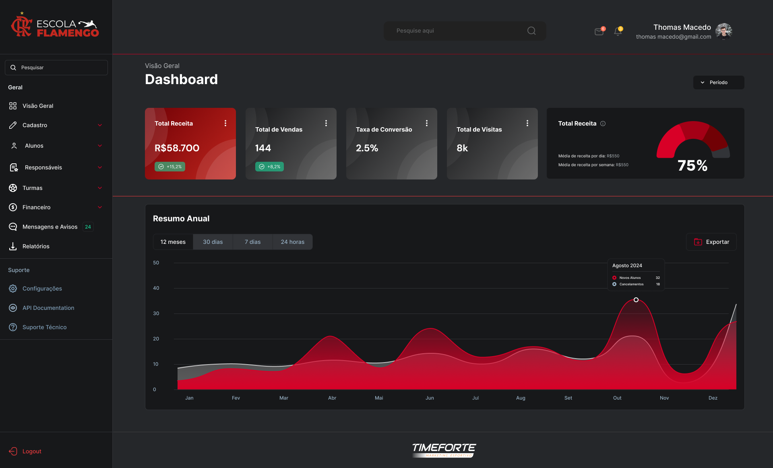Open the Período dropdown
This screenshot has width=773, height=468.
click(719, 82)
